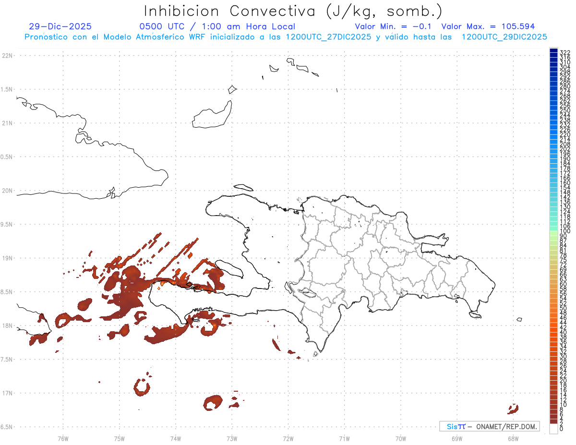Image resolution: width=576 pixels, height=445 pixels.
Task: Click the title 'Inhibicion Convectiva (J/kg, somb.)'
Action: (293, 11)
